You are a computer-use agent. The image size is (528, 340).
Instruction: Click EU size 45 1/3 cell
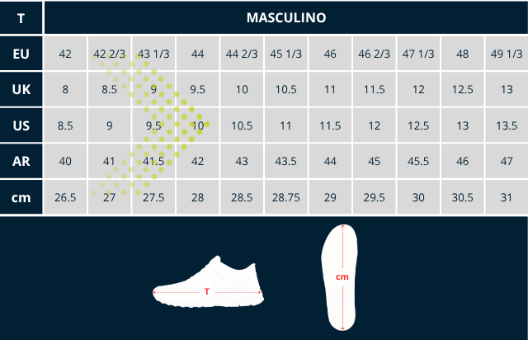point(285,54)
